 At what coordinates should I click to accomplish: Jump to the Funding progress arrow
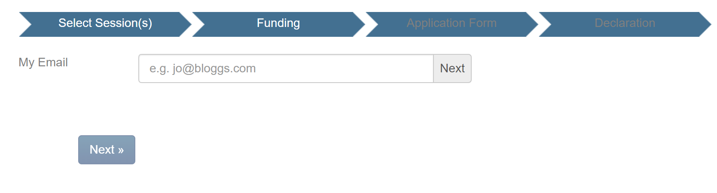tap(278, 24)
